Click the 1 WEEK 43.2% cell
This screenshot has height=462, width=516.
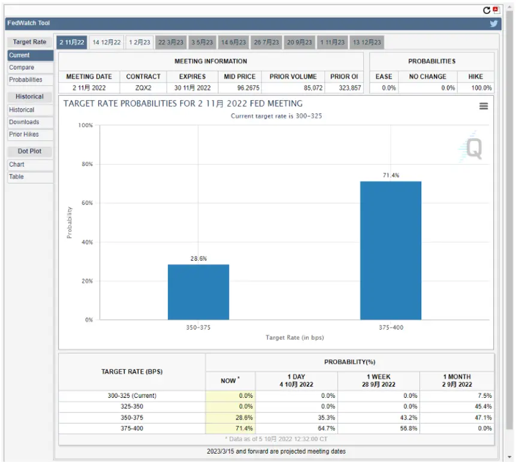[x=379, y=418]
